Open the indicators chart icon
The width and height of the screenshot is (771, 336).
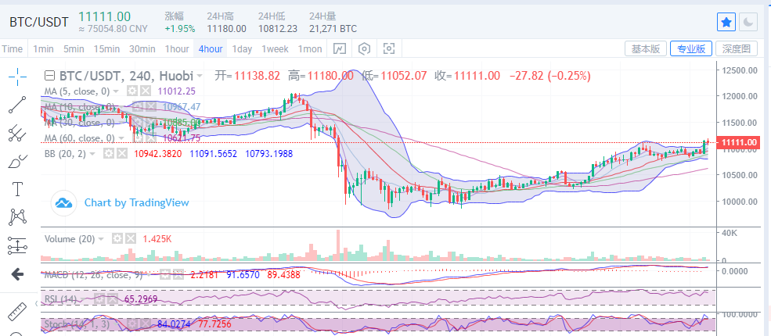340,48
